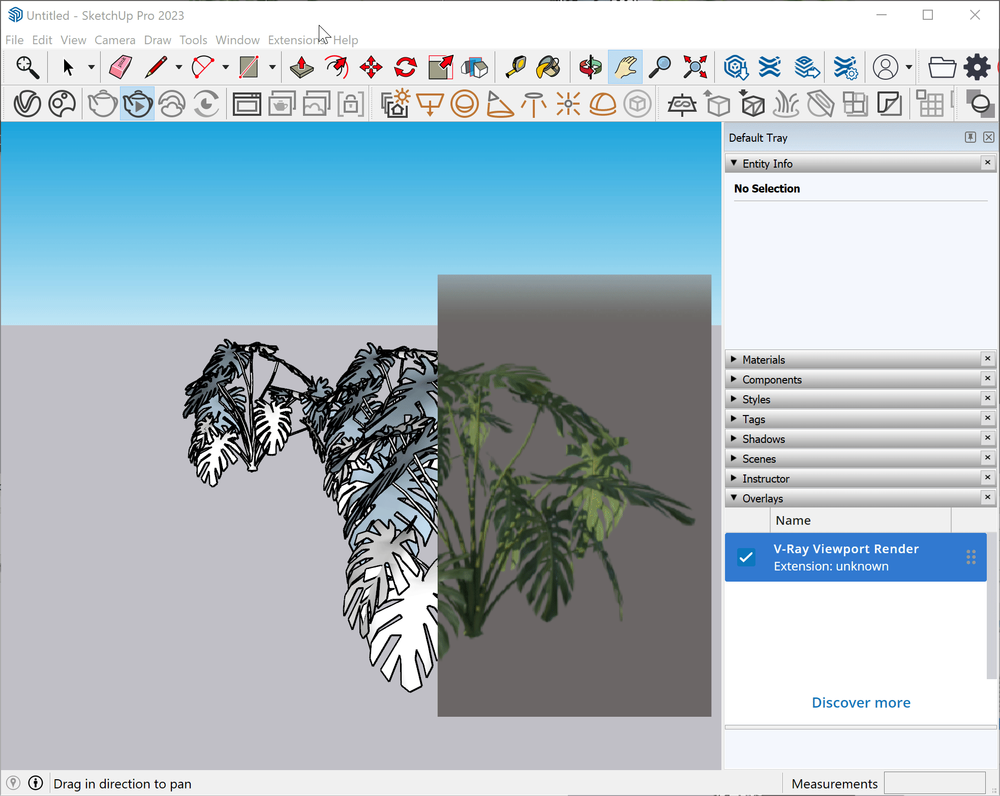Pick the Tape Measure tool
The image size is (1000, 796).
tap(515, 68)
